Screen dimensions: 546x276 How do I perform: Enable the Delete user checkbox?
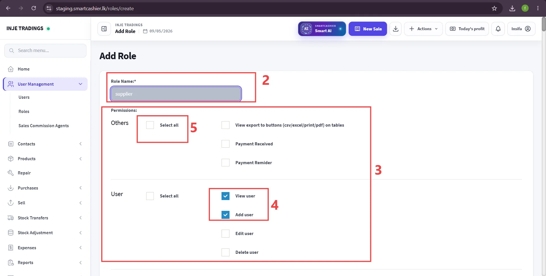(226, 252)
